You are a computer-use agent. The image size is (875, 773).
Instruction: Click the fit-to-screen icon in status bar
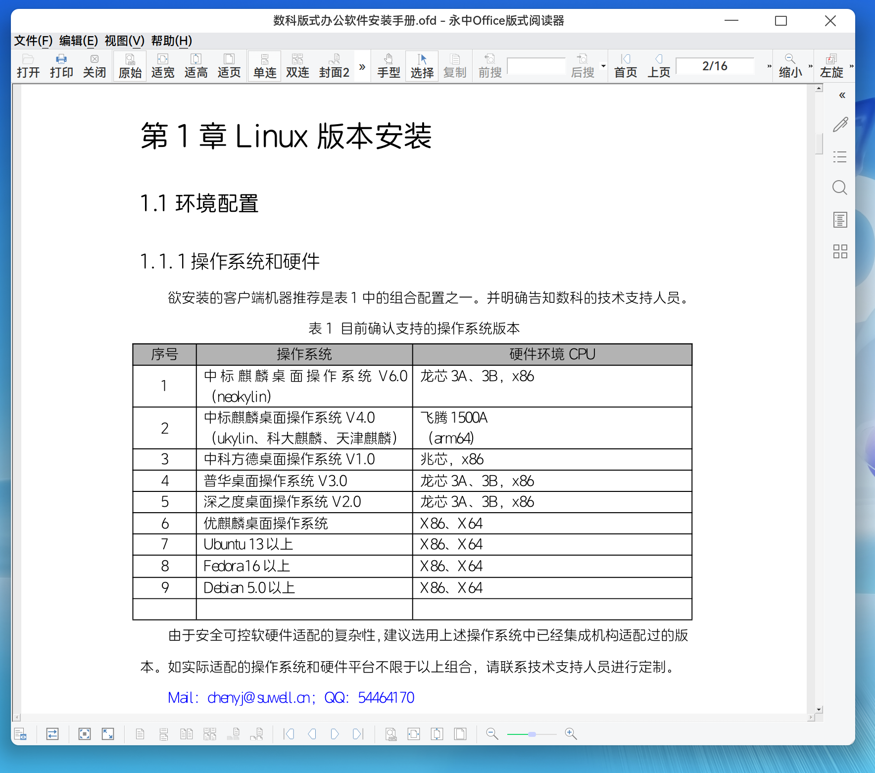85,734
